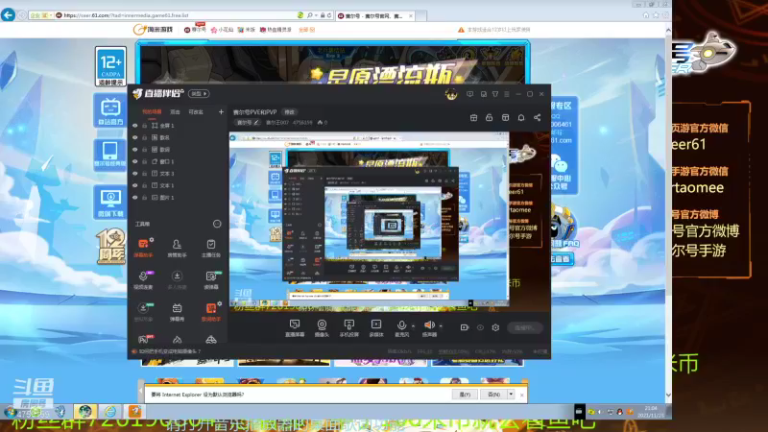Add a camera source (摄像头)
Viewport: 768px width, 432px height.
point(322,327)
